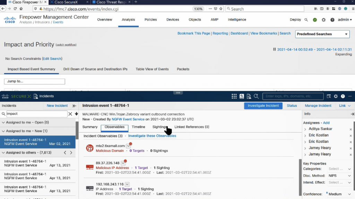Remove assignee Aditya Sankar
The height and width of the screenshot is (199, 355).
click(350, 129)
